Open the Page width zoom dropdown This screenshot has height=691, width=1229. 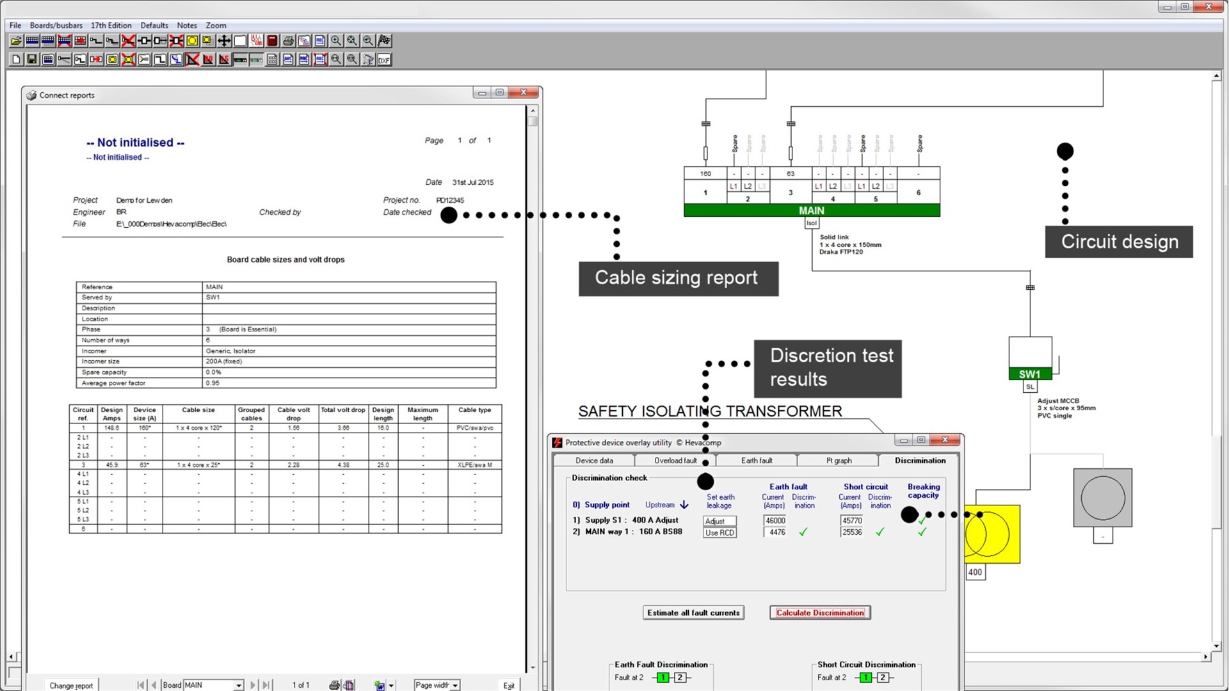coord(454,685)
